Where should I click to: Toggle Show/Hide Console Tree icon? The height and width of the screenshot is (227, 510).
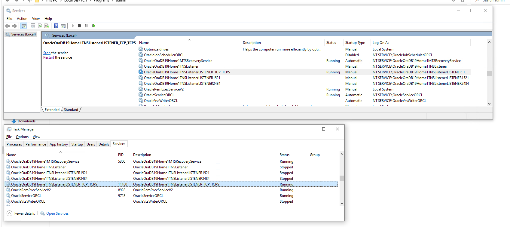pos(24,26)
